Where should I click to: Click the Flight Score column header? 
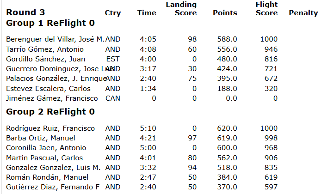point(266,9)
